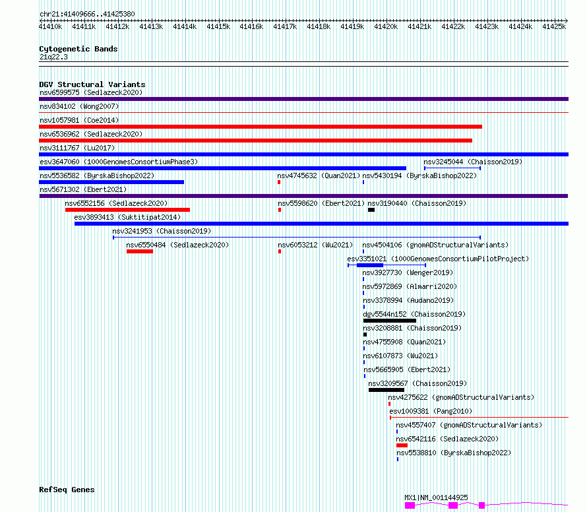Click nsv6542116 (Sedlazeck2020) label
Screen dimensions: 587x512
(x=447, y=439)
